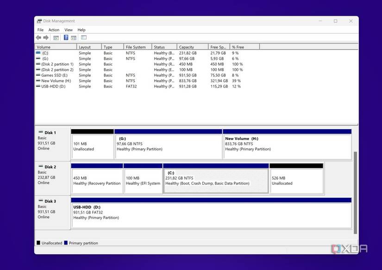Image resolution: width=382 pixels, height=270 pixels.
Task: Click the black Unallocated legend swatch
Action: coord(38,243)
